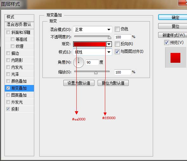Enable the 颜色叠加 checkbox
Viewport: 187px width, 161px height.
click(8, 81)
